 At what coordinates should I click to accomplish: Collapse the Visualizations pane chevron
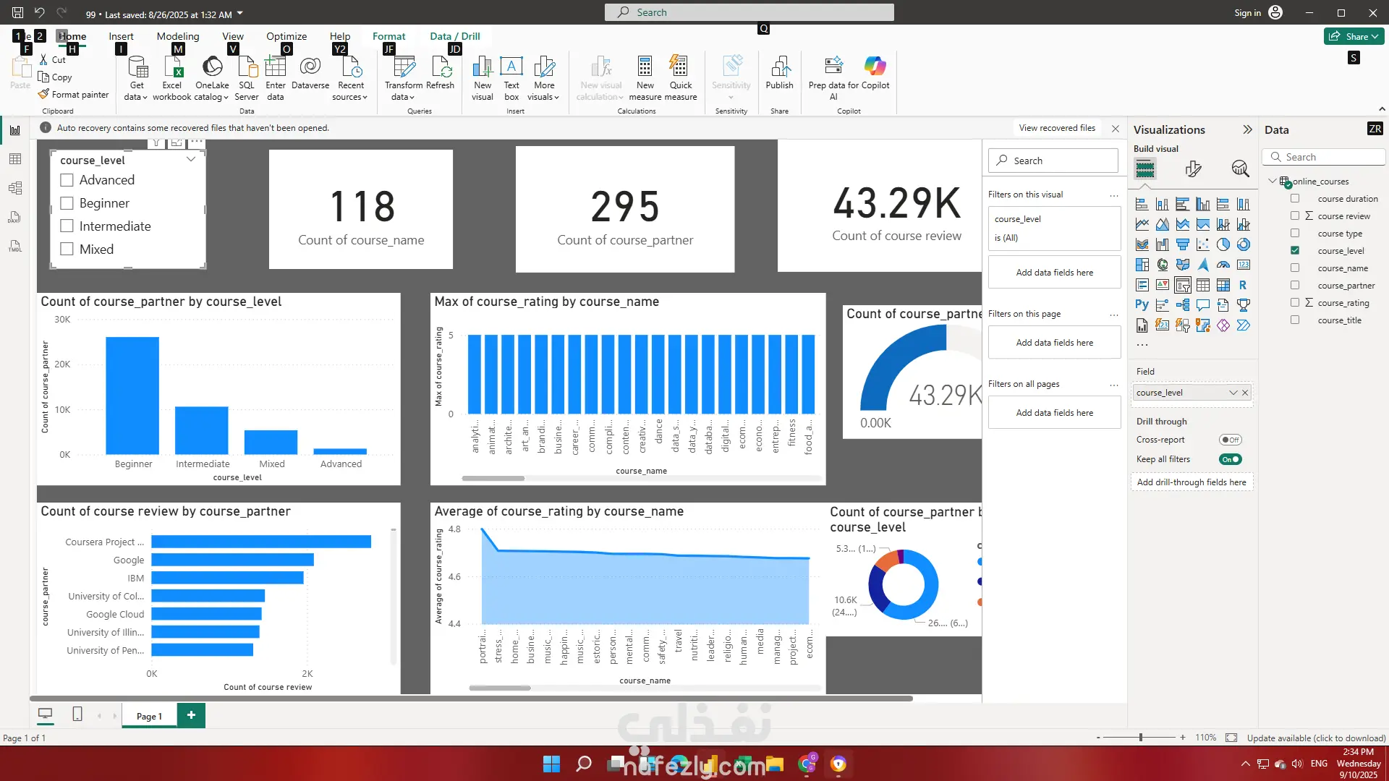point(1247,130)
